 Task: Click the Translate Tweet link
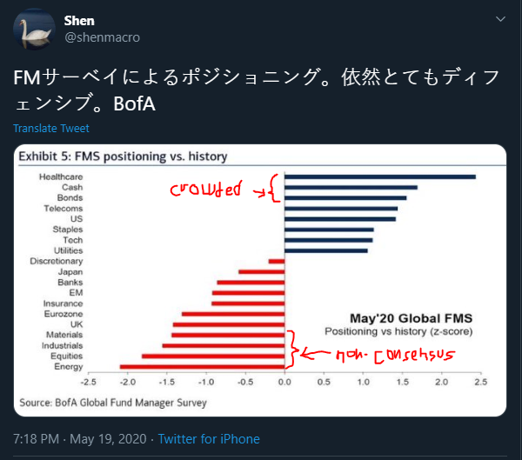coord(51,128)
